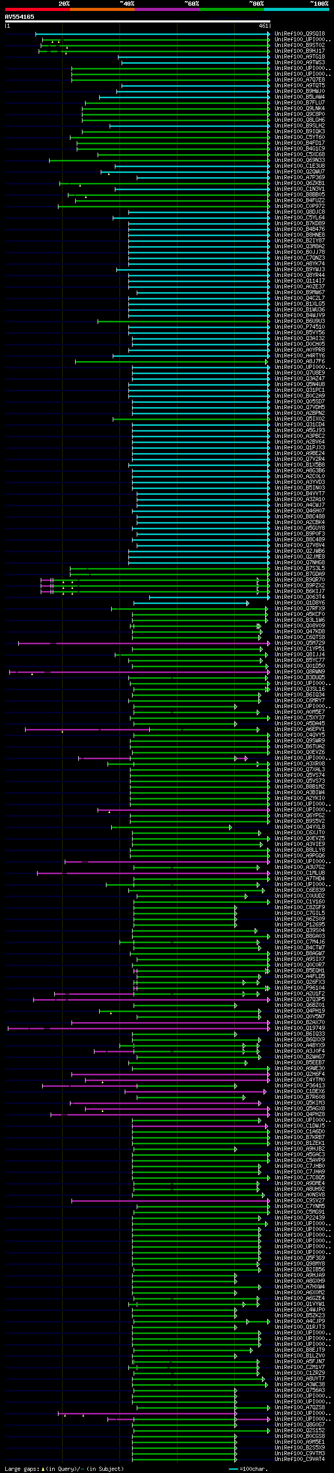
Task: Open hit UniRef100_Q9SQI8
Action: pyautogui.click(x=300, y=34)
